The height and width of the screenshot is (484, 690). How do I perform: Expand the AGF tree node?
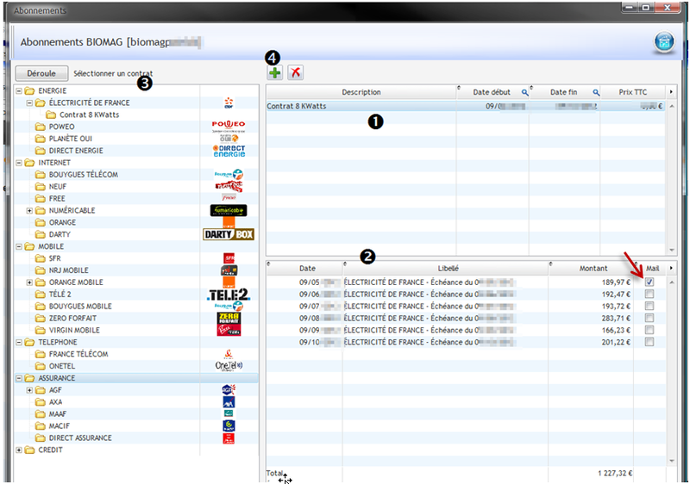pos(29,390)
